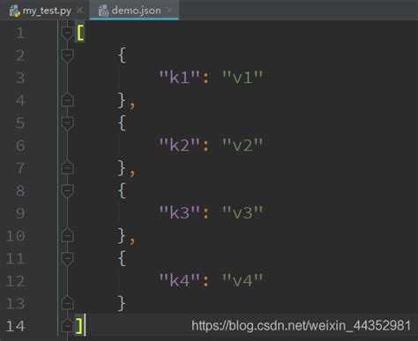Click line number 9 in the gutter

(20, 213)
